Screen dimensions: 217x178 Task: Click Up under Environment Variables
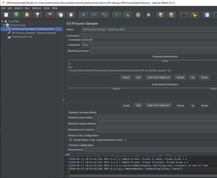pyautogui.click(x=193, y=106)
